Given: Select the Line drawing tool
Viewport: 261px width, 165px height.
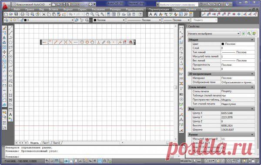Looking at the screenshot, I should pyautogui.click(x=10, y=28).
